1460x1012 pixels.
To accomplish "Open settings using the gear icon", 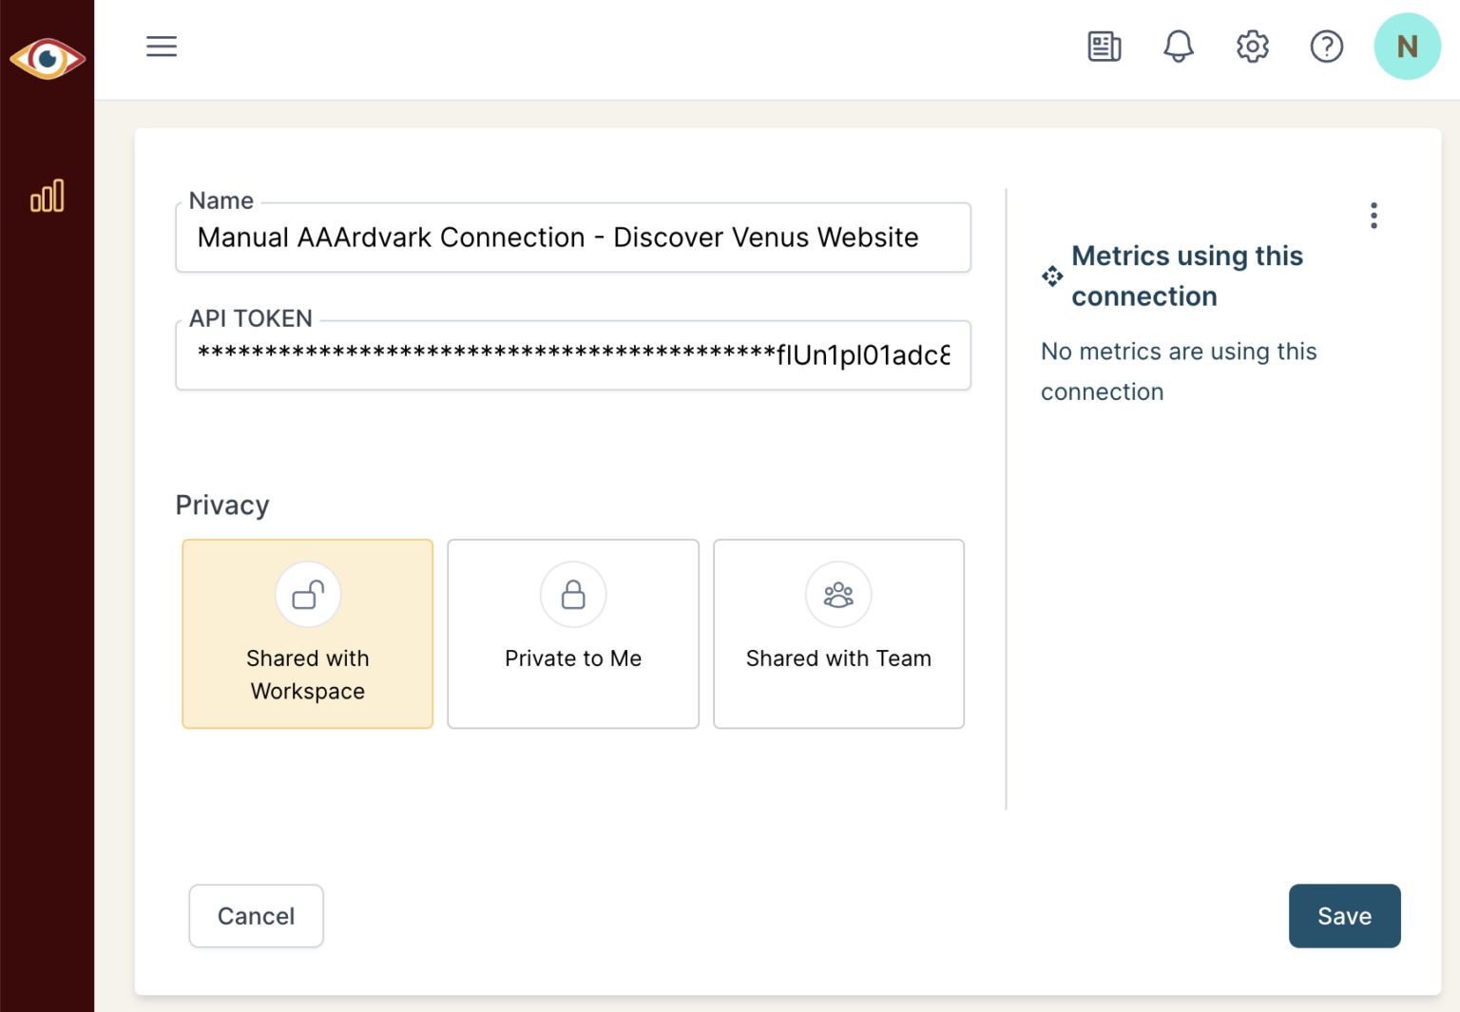I will pyautogui.click(x=1252, y=46).
